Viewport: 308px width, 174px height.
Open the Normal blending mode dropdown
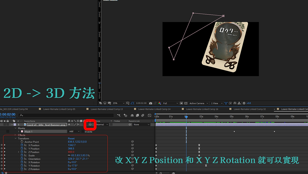point(102,124)
